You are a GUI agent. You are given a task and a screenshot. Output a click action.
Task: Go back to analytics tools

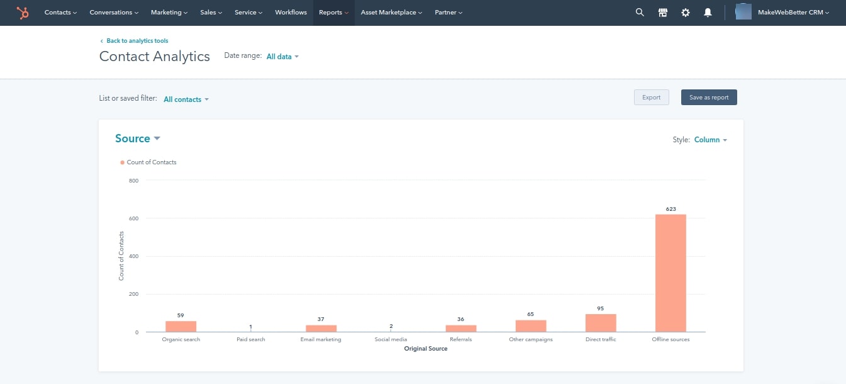pyautogui.click(x=134, y=40)
